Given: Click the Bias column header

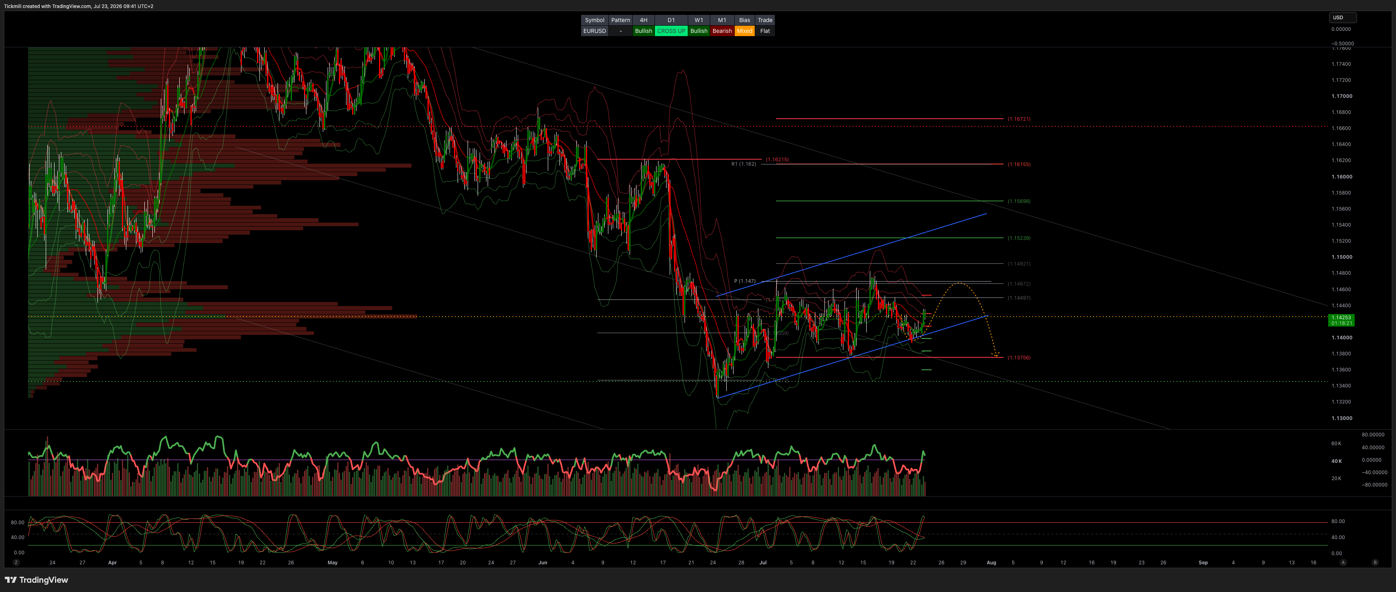Looking at the screenshot, I should tap(745, 20).
